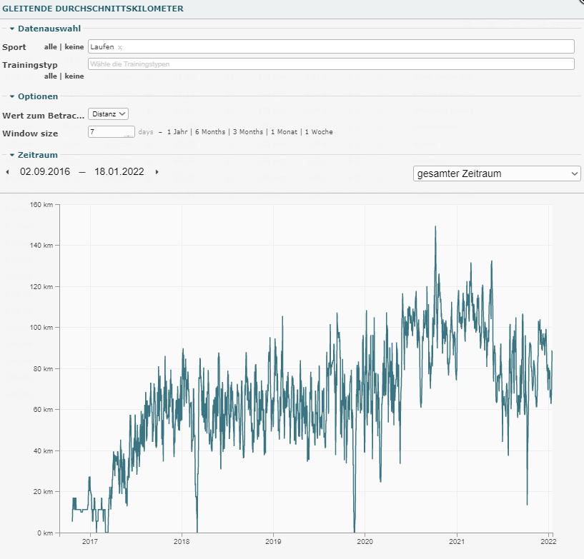Select 'keine' for Trainingstyp
This screenshot has width=584, height=559.
click(x=74, y=76)
